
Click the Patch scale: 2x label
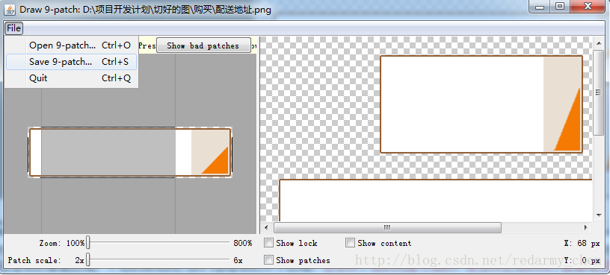click(x=46, y=260)
